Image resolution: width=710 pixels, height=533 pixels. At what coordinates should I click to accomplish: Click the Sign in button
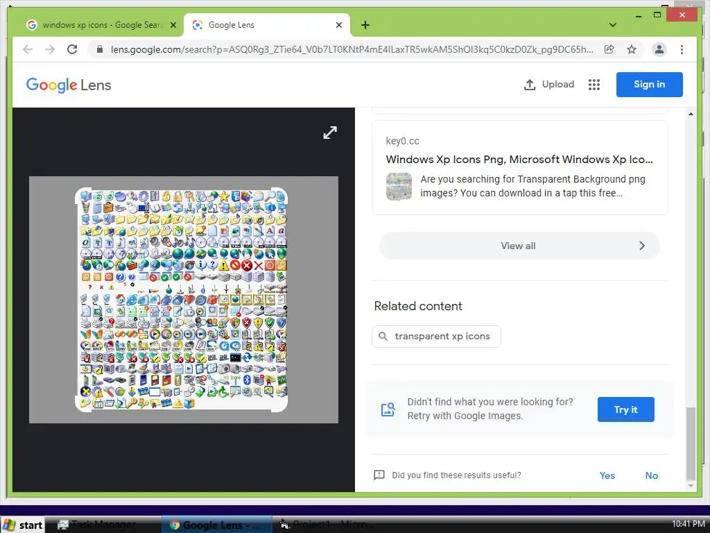[649, 84]
